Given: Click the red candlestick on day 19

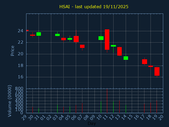Looking at the screenshot, I should [157, 71].
